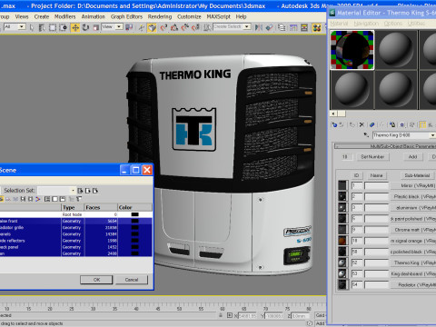The height and width of the screenshot is (327, 436).
Task: Click red arrow icon in Scene dialog toolbar
Action: click(38, 199)
